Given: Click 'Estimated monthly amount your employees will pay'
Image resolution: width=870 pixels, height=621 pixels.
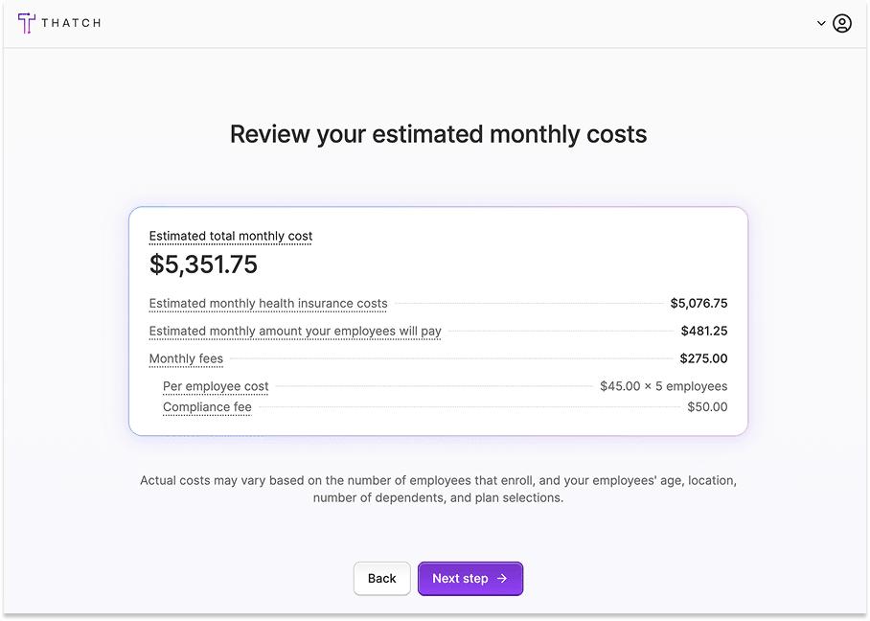Looking at the screenshot, I should 295,332.
